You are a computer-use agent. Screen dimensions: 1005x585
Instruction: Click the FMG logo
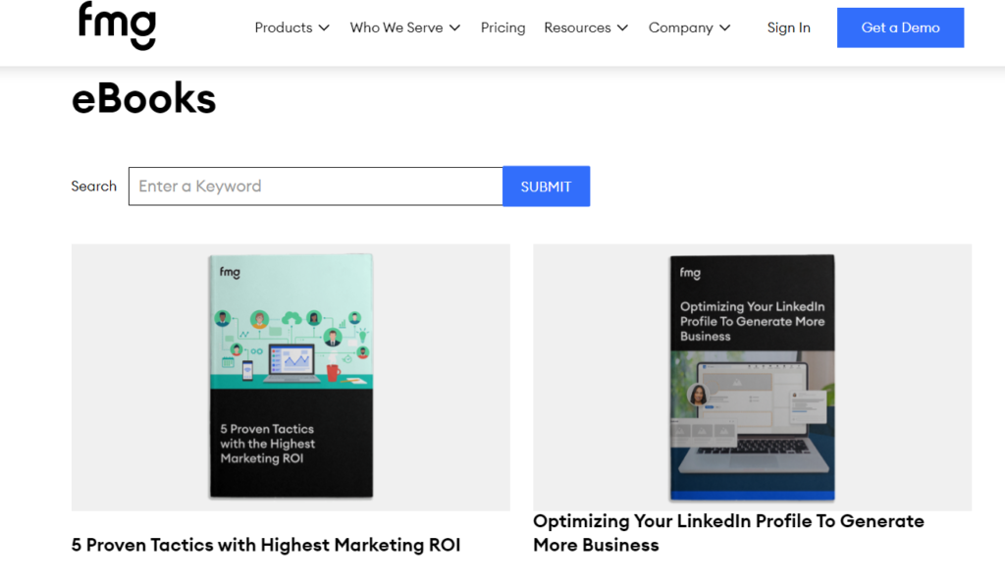coord(117,27)
